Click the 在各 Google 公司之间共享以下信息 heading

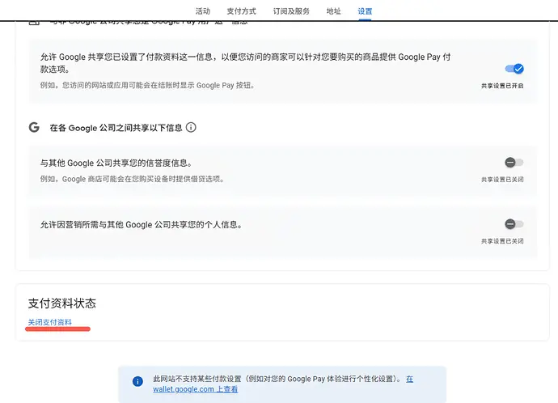point(116,128)
